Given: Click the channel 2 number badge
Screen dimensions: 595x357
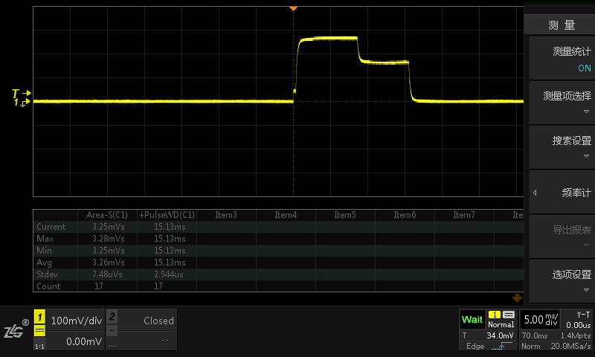Looking at the screenshot, I should click(x=112, y=316).
